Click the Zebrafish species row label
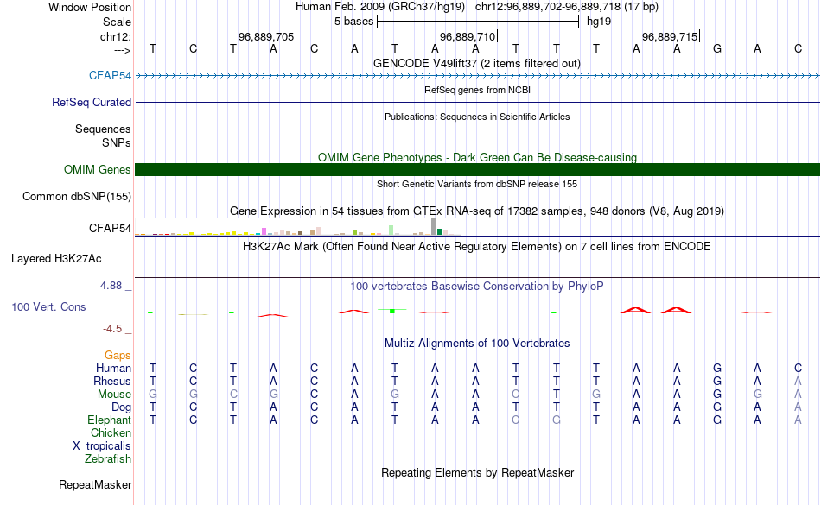 pos(108,458)
